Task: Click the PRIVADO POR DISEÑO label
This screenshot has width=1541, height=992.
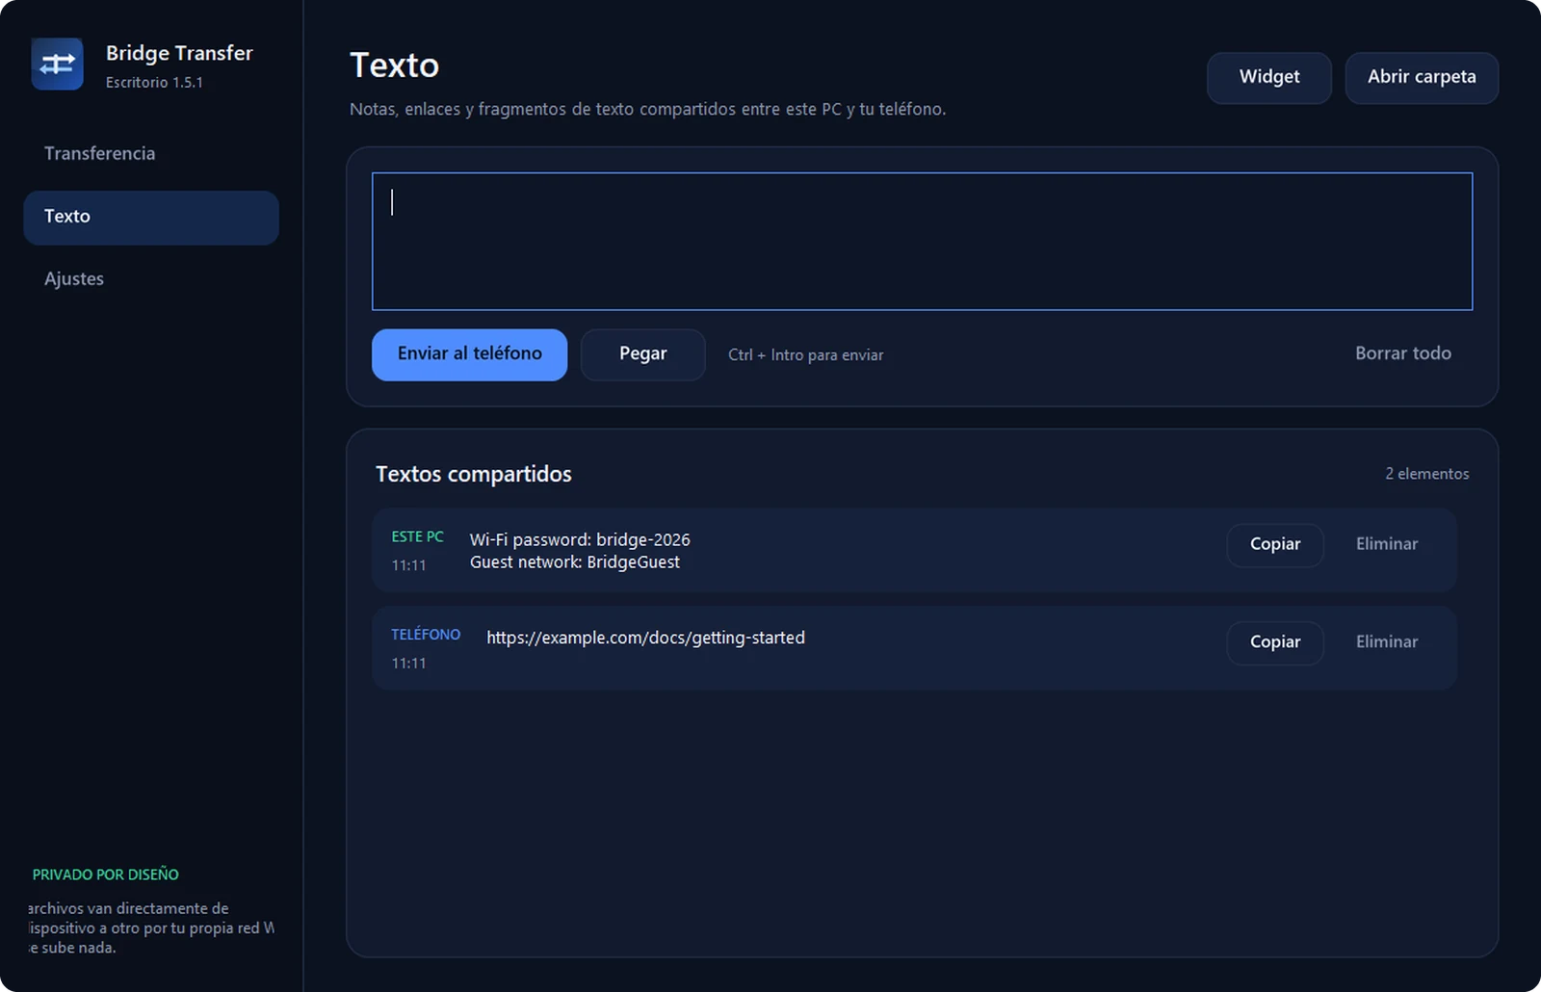Action: 105,875
